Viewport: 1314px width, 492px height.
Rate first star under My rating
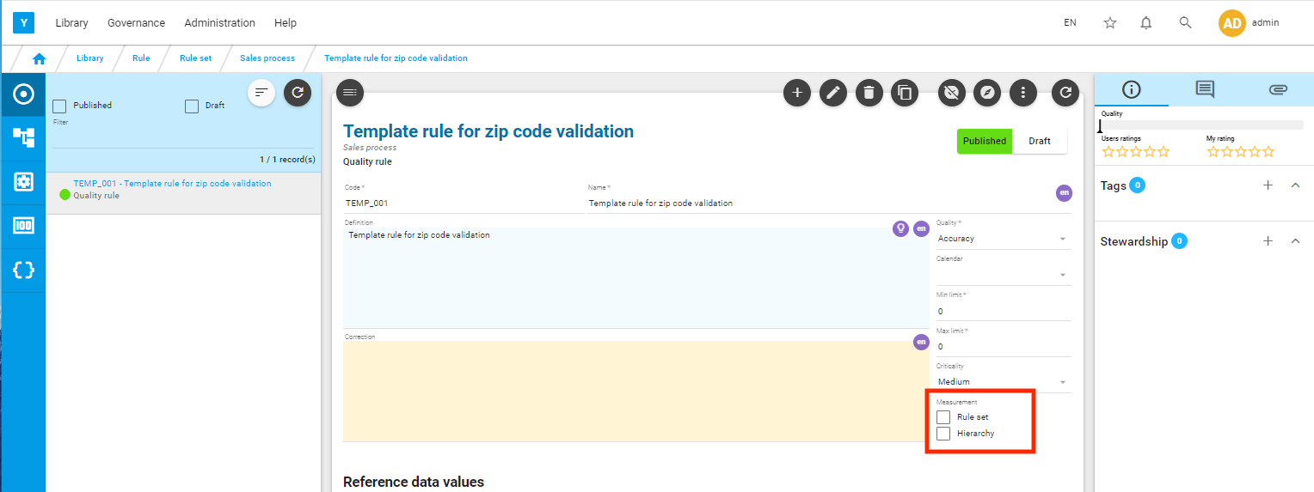[x=1213, y=152]
